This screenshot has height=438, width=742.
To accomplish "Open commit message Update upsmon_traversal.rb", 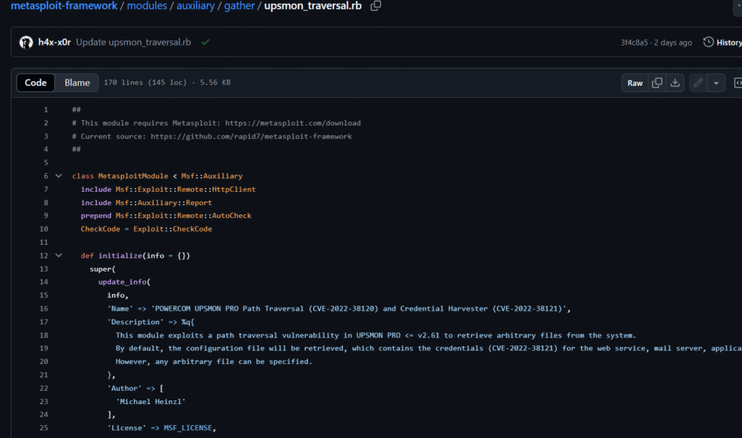I will [133, 42].
